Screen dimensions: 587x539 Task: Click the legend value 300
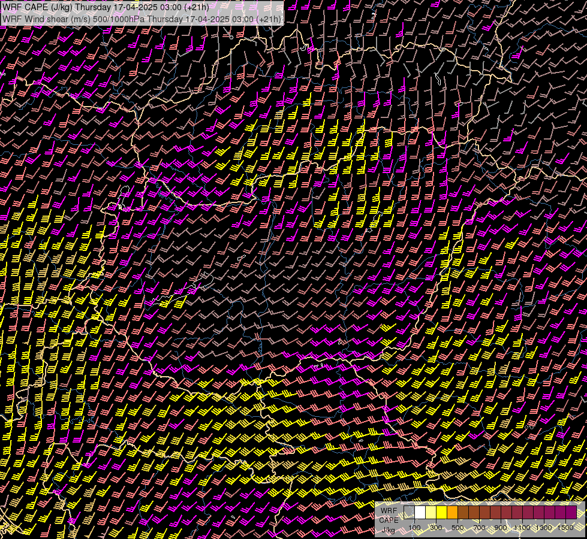pos(436,528)
